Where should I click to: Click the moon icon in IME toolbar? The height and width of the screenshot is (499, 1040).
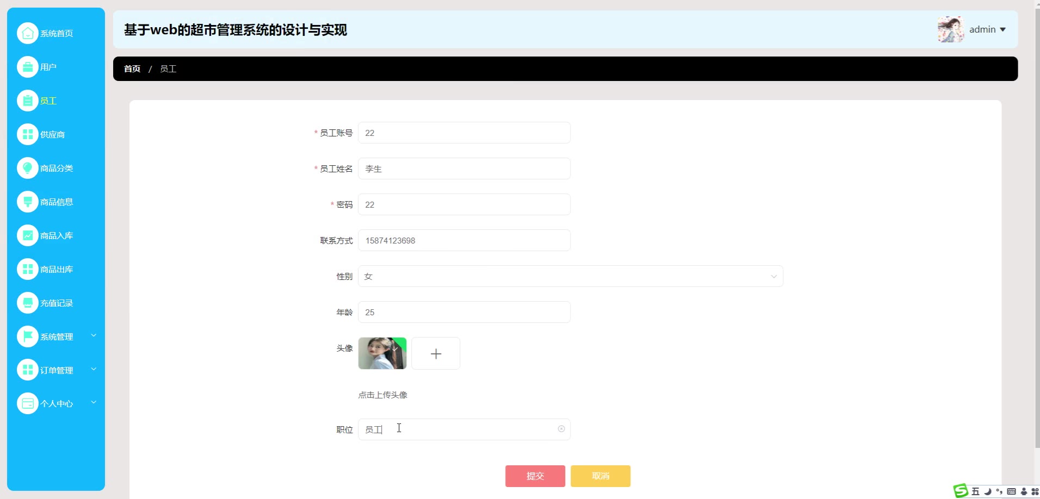point(988,491)
